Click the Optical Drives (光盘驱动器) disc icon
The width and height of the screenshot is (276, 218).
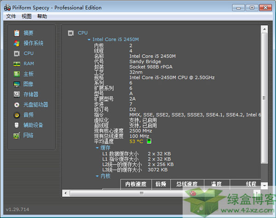coord(17,105)
